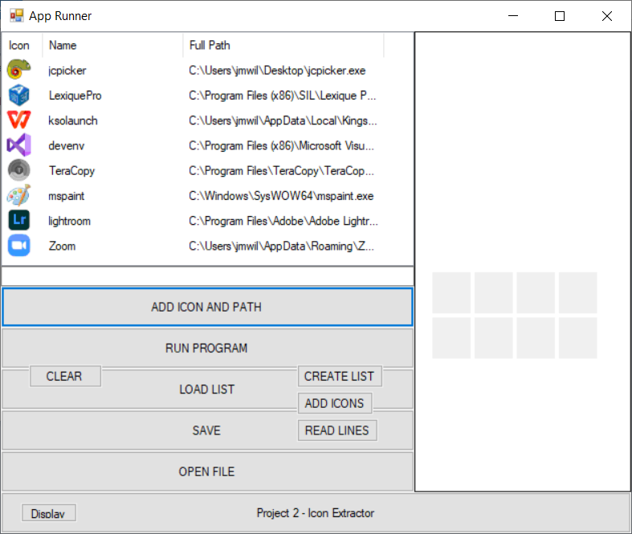Viewport: 632px width, 534px height.
Task: Click the OPEN FILE button
Action: pos(207,471)
